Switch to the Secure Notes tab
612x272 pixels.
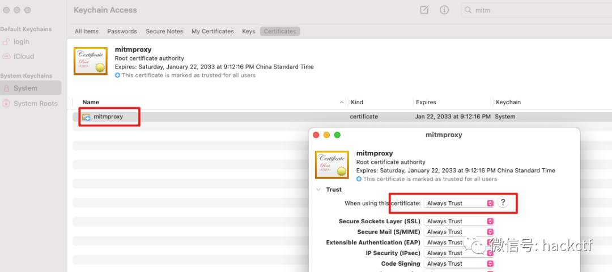tap(164, 31)
